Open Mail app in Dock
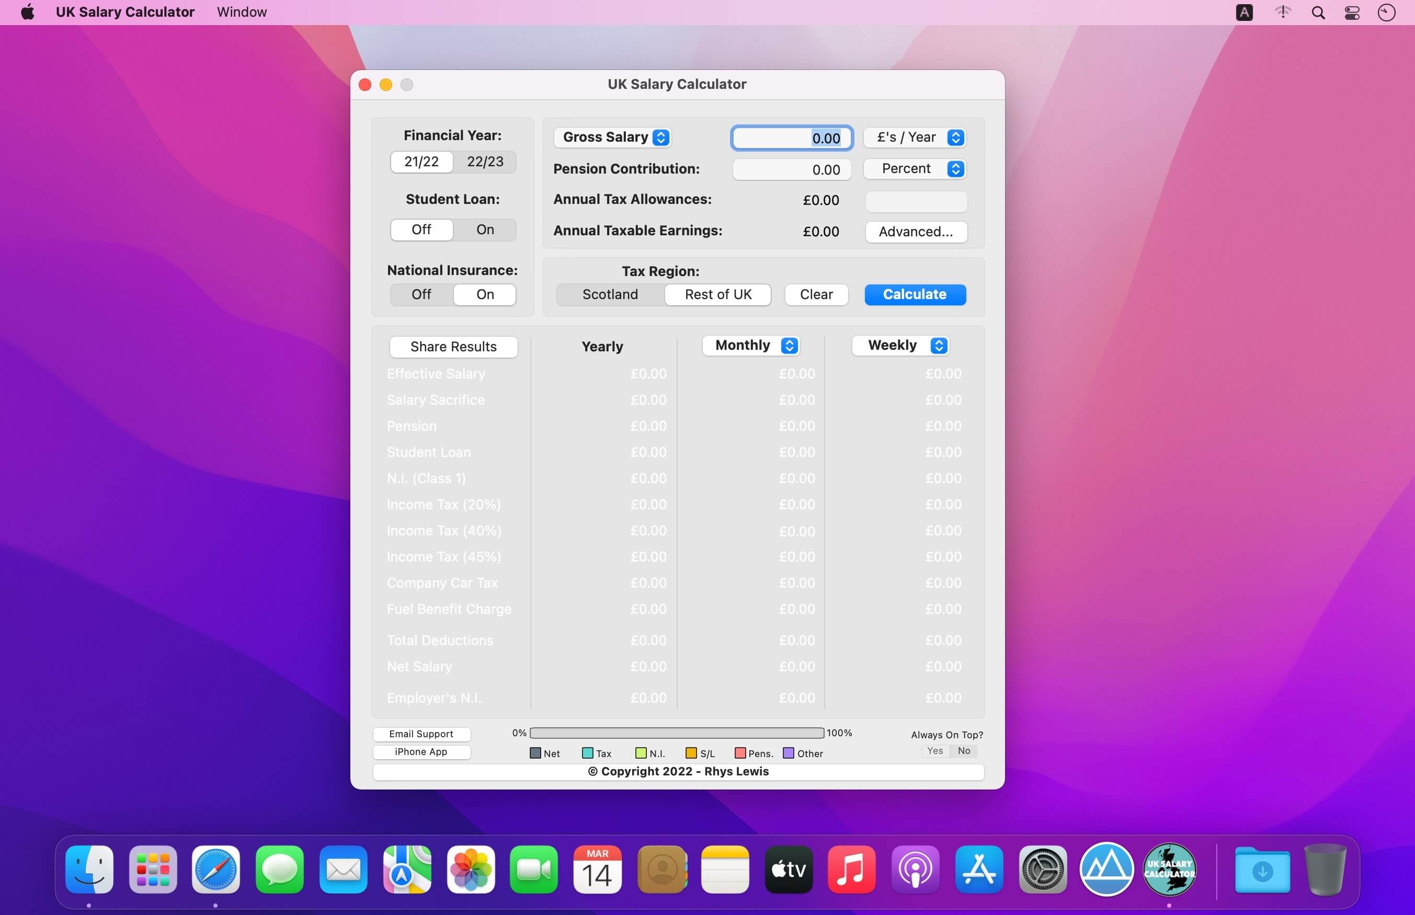This screenshot has width=1415, height=915. point(344,870)
